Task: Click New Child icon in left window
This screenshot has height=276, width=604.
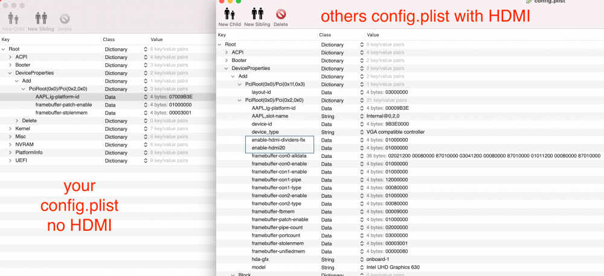Action: pos(13,19)
